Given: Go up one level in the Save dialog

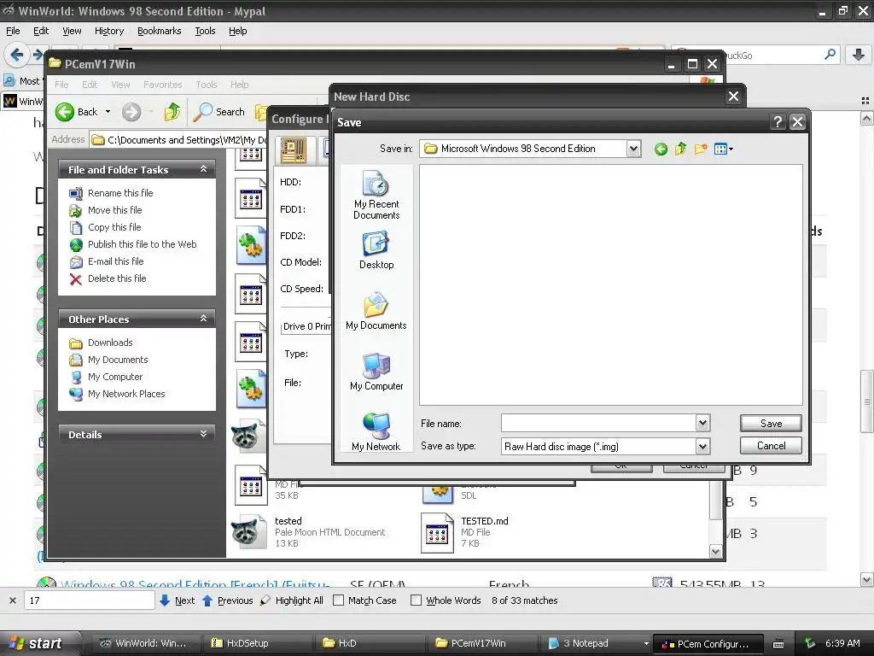Looking at the screenshot, I should [680, 149].
